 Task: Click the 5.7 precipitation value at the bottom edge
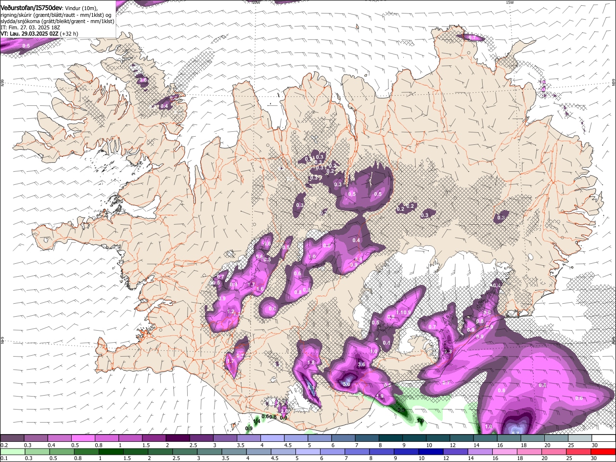(x=515, y=433)
